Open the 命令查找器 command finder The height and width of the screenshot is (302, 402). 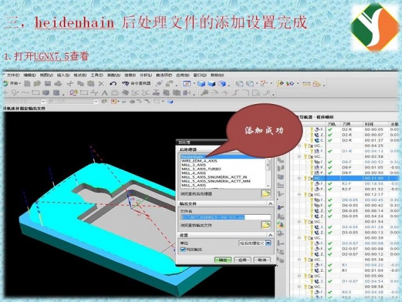click(x=136, y=84)
